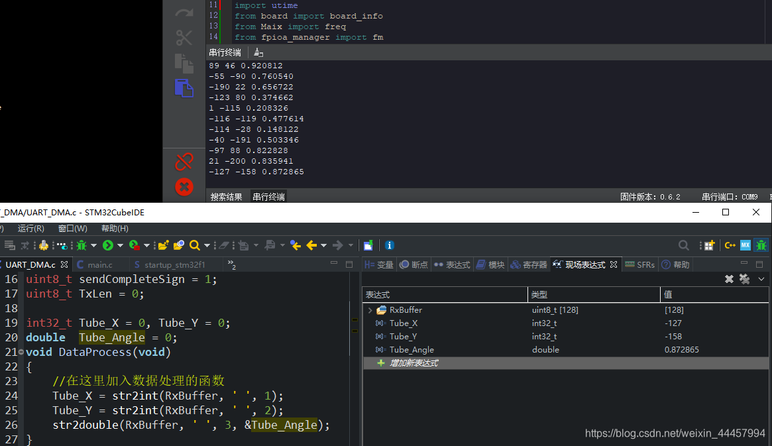Switch to the C/C++ perspective
The image size is (772, 446).
tap(730, 245)
